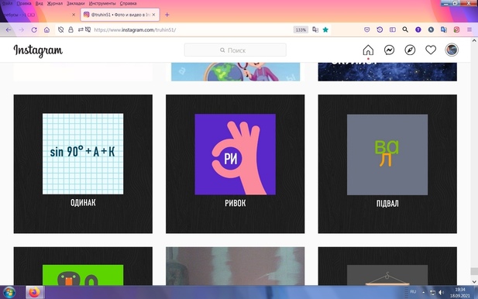Focus the Поиск search field
The image size is (478, 299).
point(235,50)
